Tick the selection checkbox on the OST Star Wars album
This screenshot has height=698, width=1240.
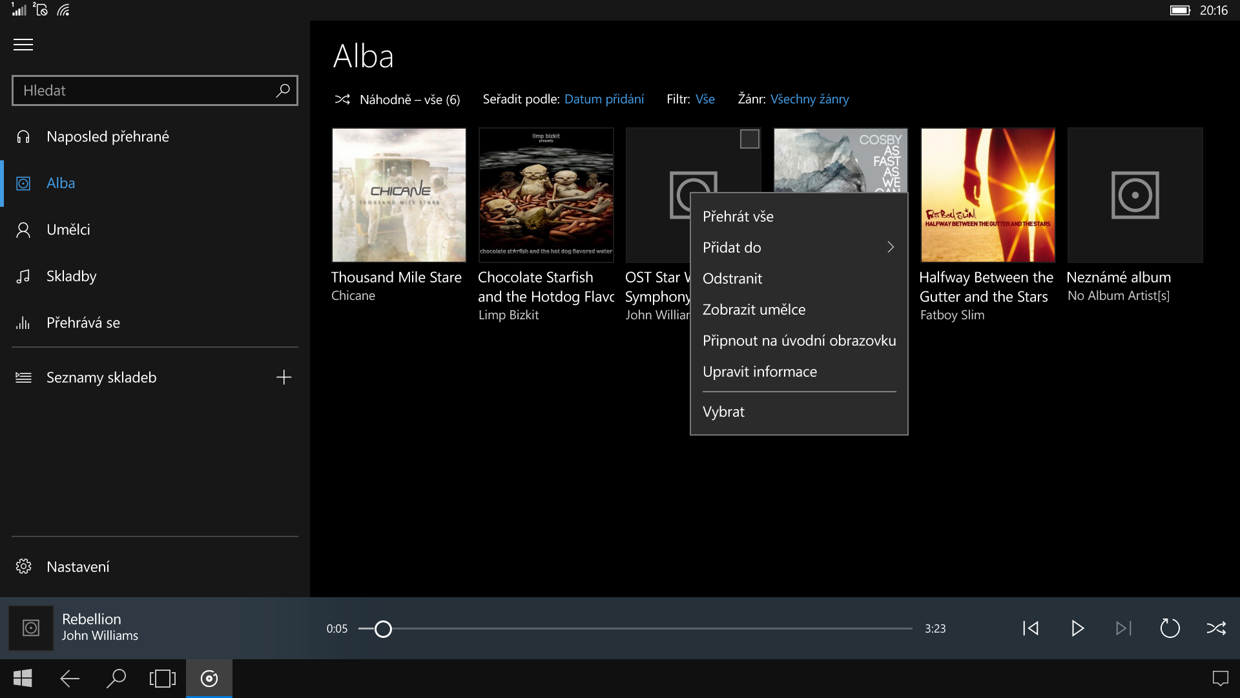pyautogui.click(x=749, y=139)
